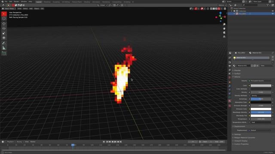Expand Fire_0001 tree item arrow

pyautogui.click(x=234, y=14)
